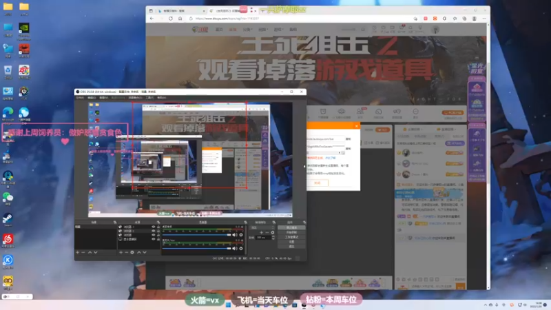Open transition properties gear icon
The image size is (551, 310).
click(x=273, y=232)
